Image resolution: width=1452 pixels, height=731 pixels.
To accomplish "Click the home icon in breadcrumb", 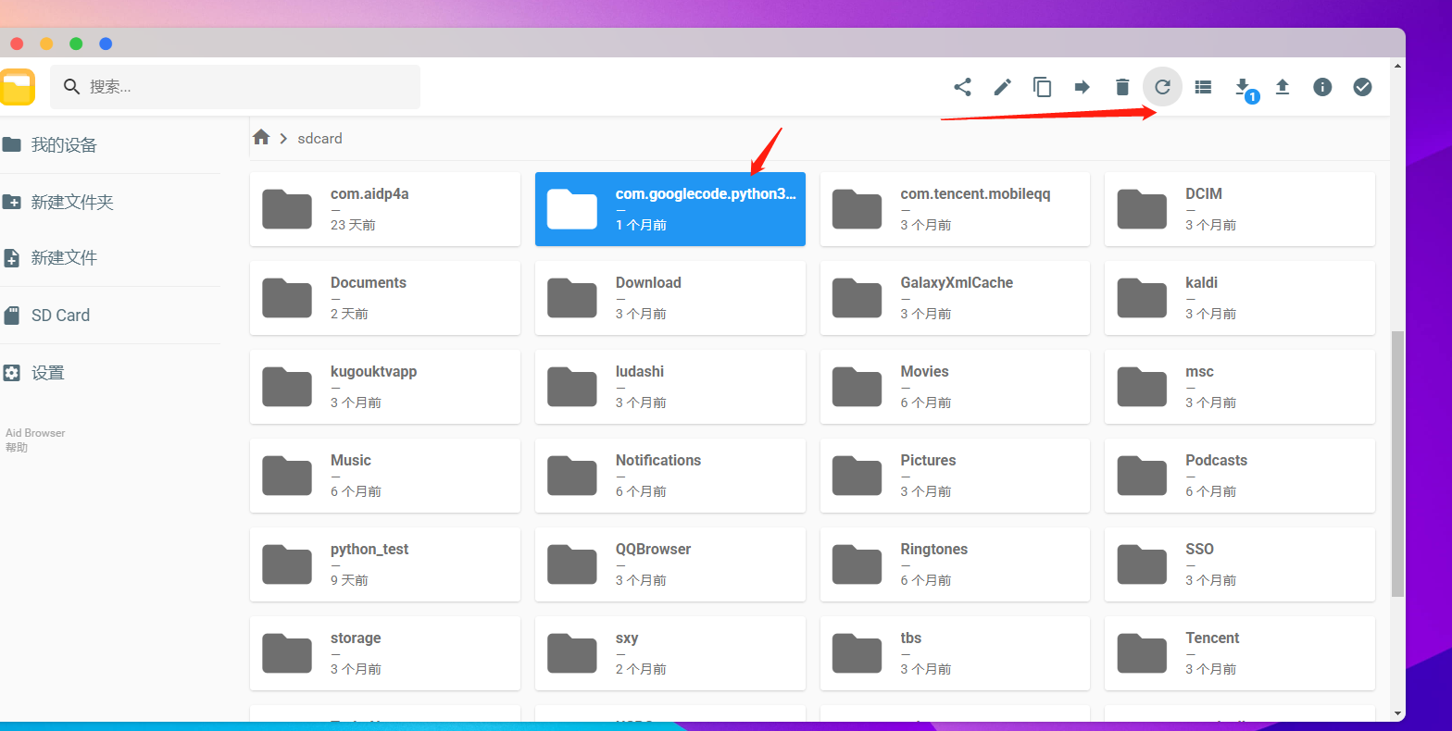I will click(261, 138).
